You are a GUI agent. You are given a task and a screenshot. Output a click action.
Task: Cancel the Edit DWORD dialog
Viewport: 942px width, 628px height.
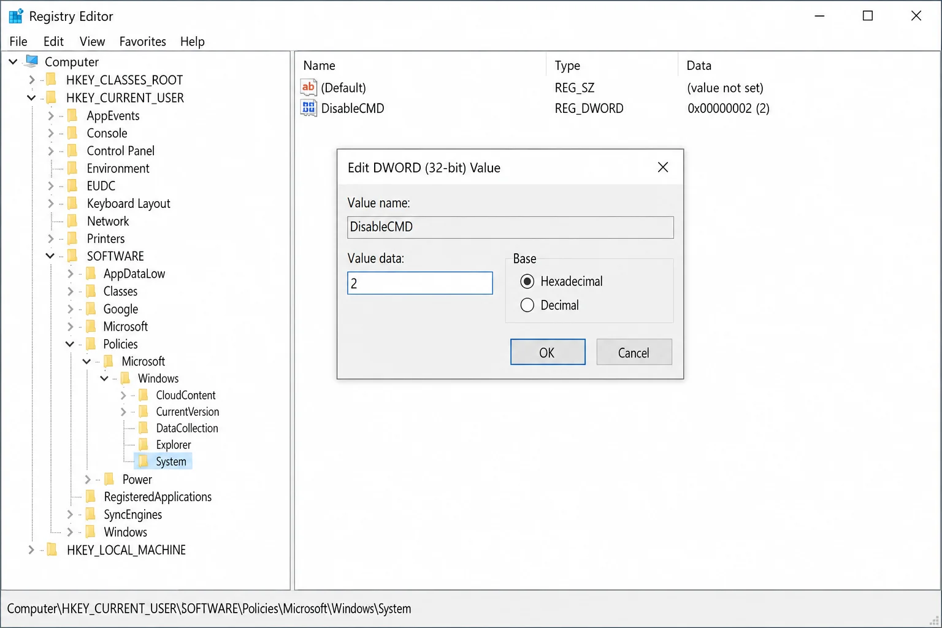(634, 352)
